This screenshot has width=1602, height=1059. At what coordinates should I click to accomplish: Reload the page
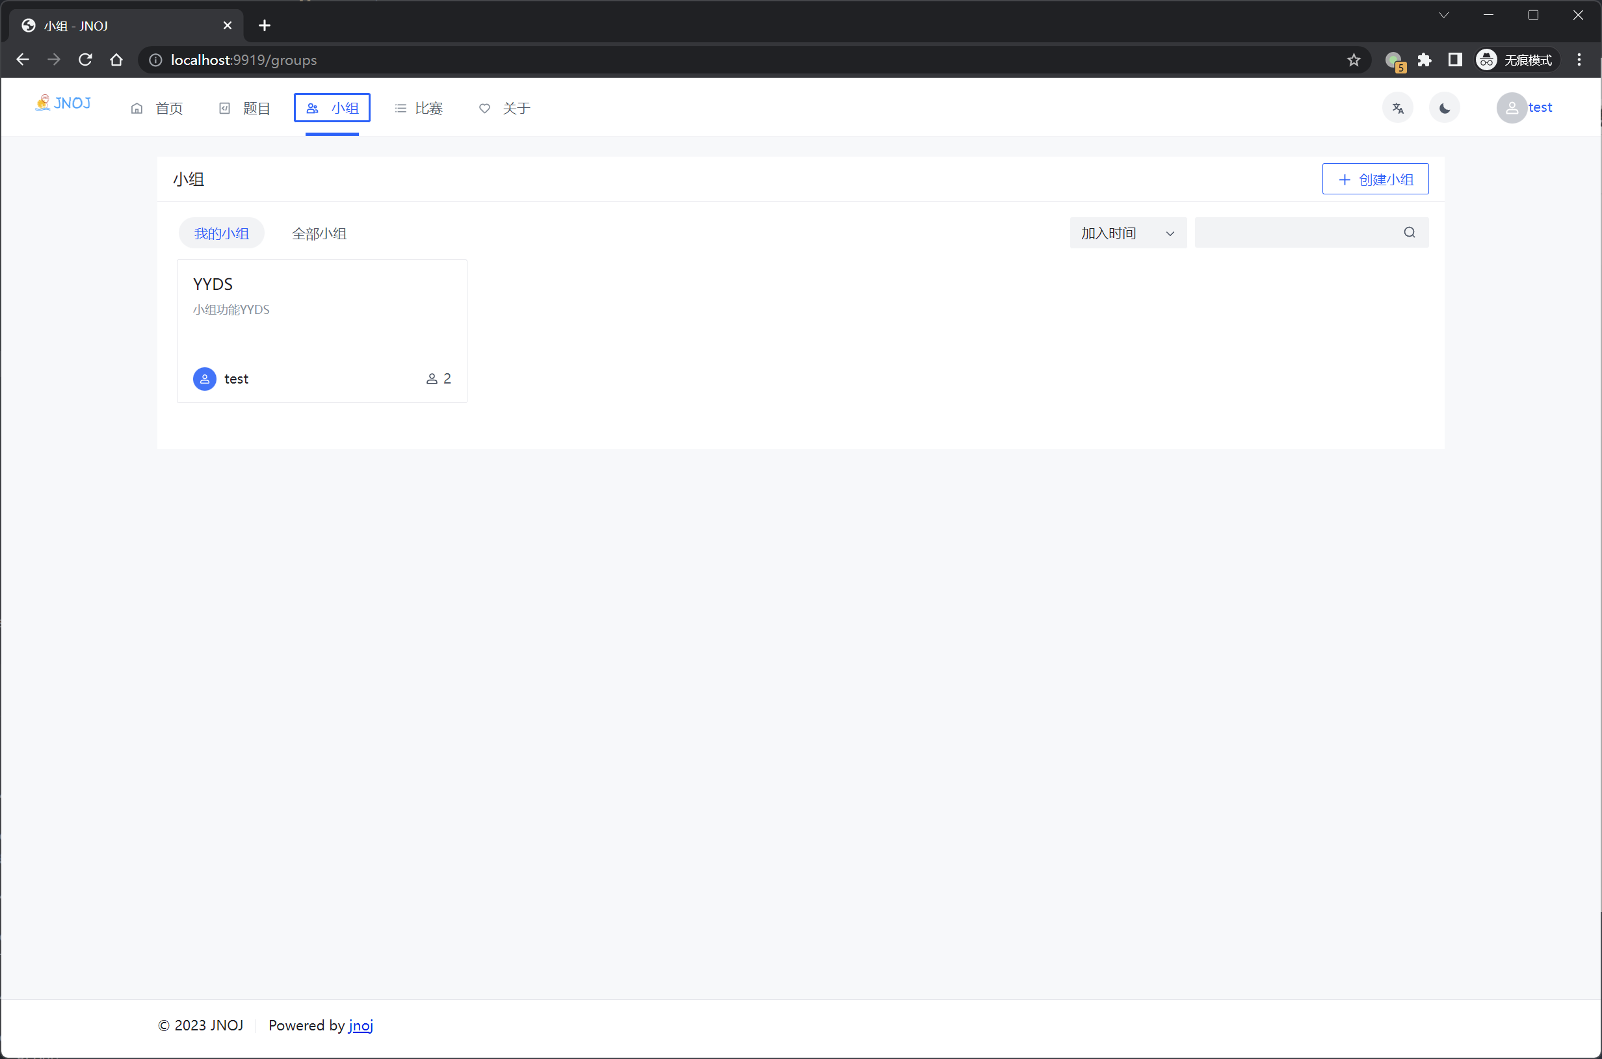pos(85,60)
